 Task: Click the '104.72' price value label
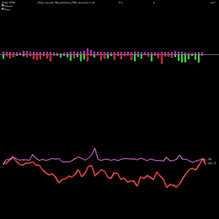212,163
